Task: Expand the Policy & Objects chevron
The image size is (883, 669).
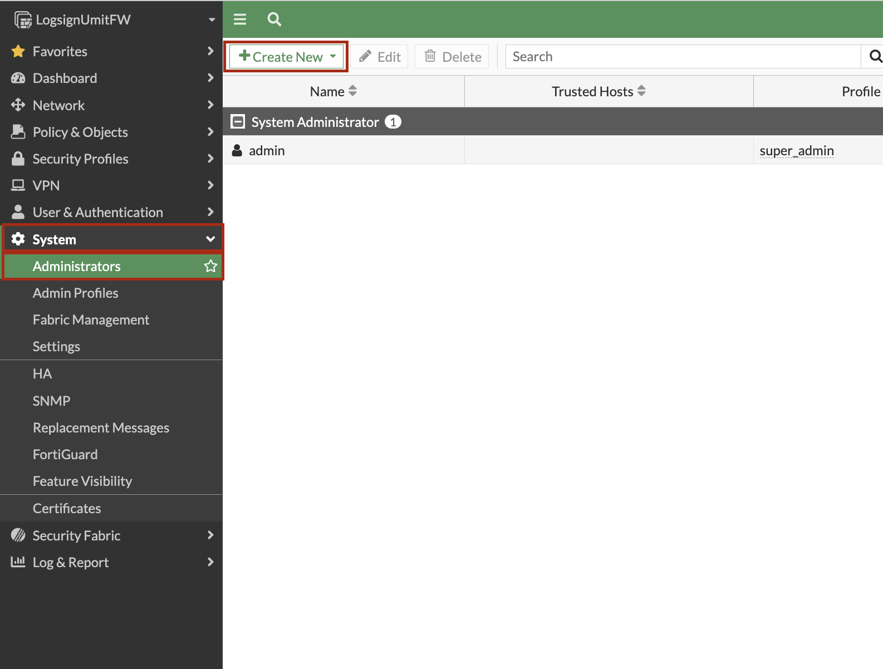Action: pos(210,131)
